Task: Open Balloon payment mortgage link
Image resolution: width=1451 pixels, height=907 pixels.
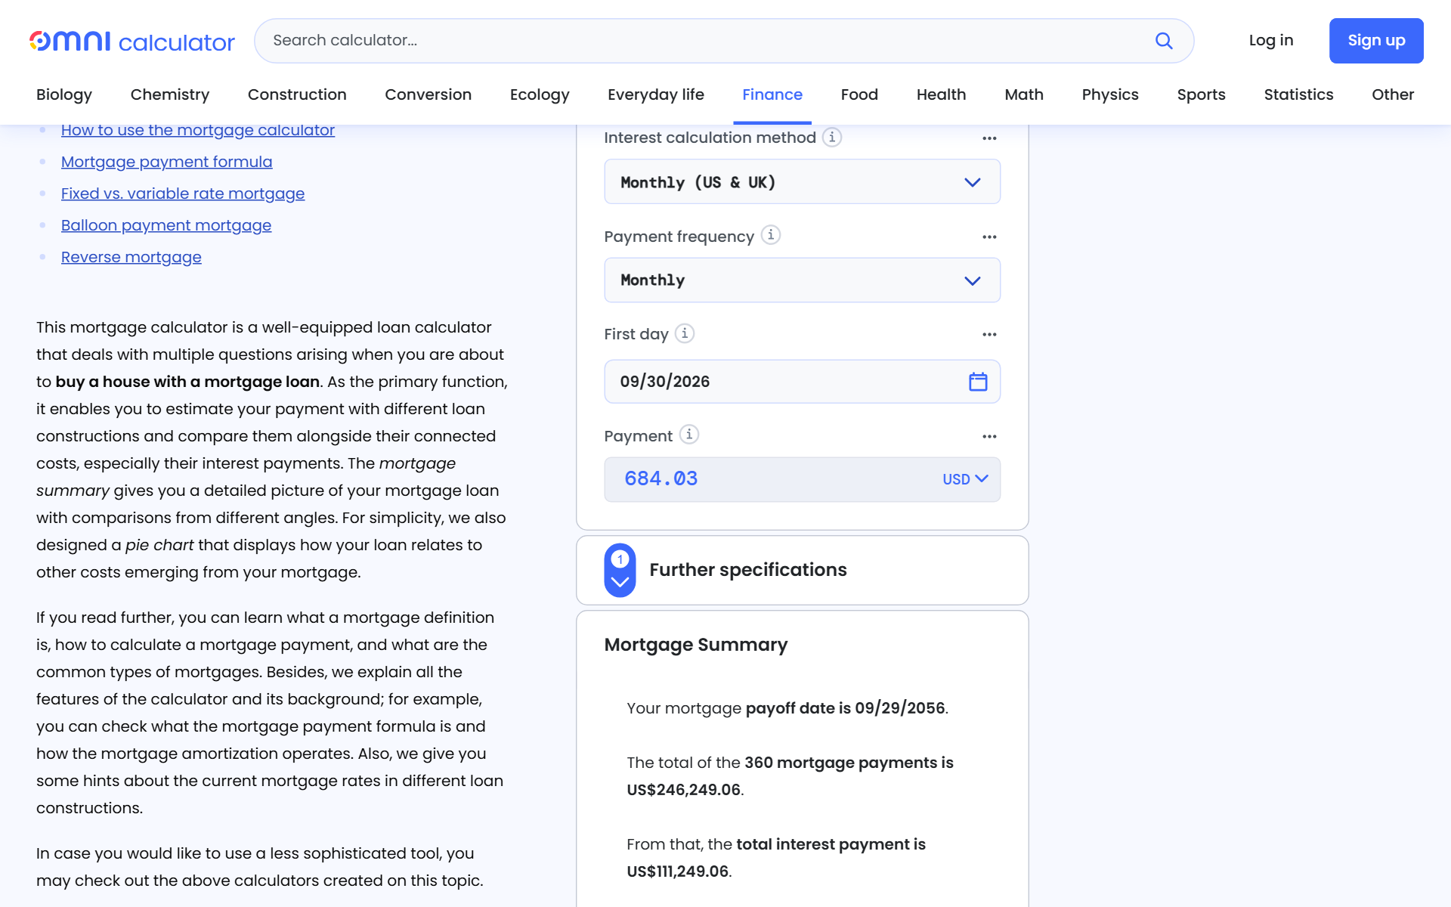Action: 166,225
